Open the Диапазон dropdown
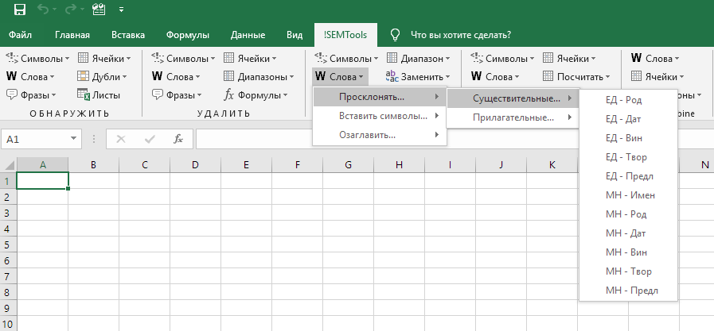This screenshot has width=714, height=331. click(x=419, y=59)
